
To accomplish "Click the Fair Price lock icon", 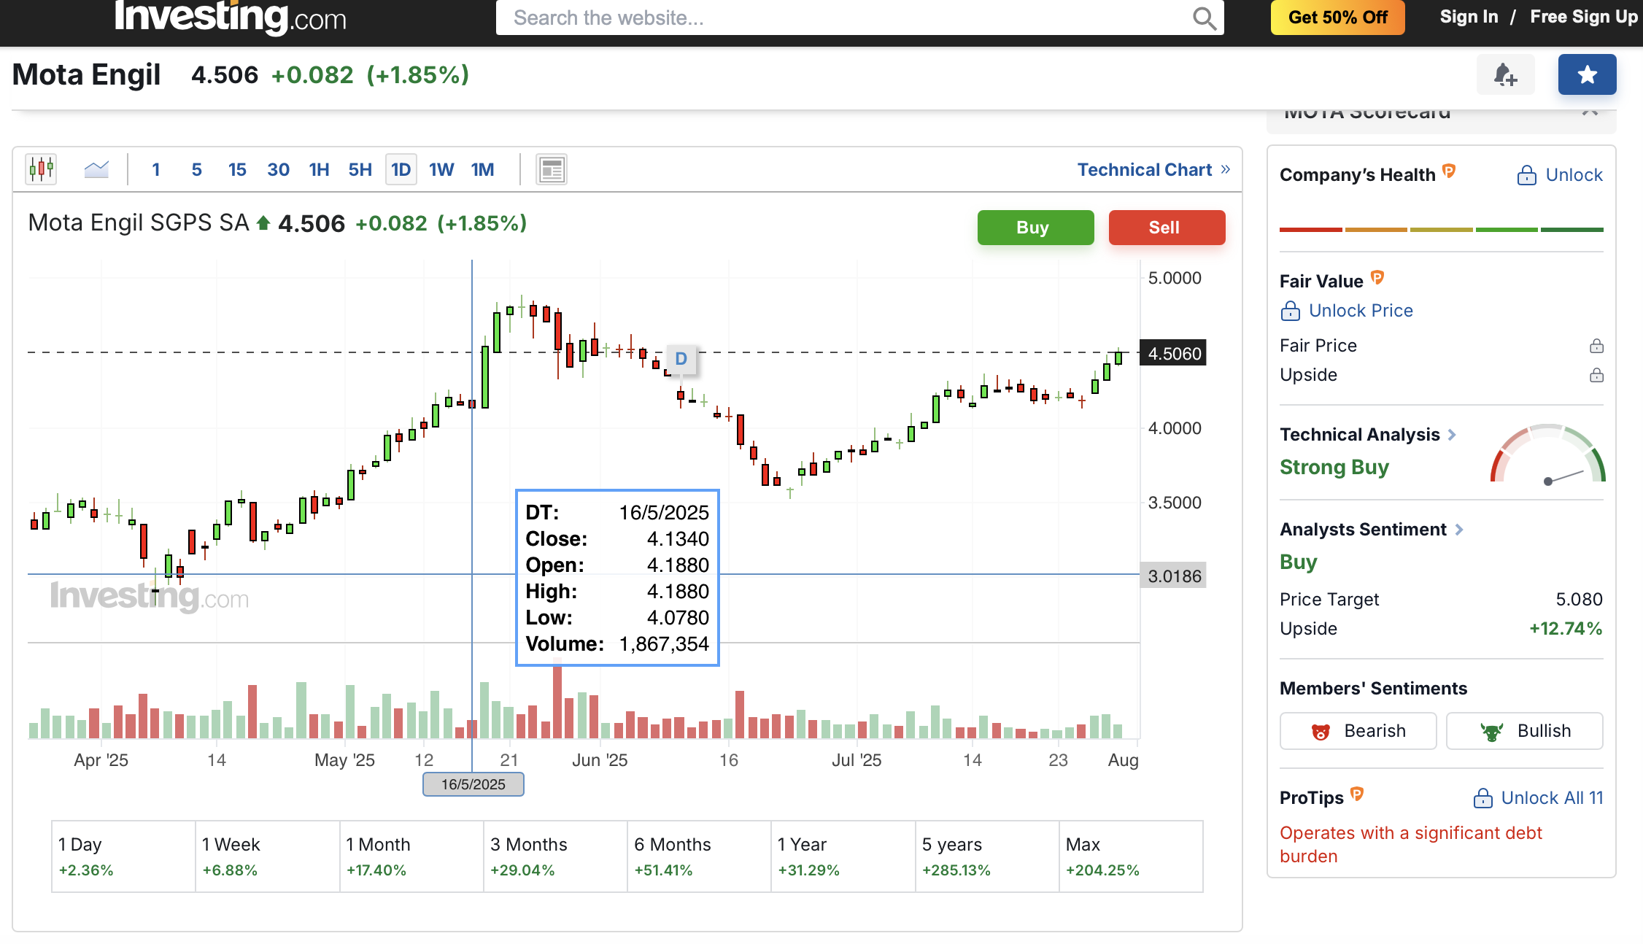I will pyautogui.click(x=1596, y=346).
